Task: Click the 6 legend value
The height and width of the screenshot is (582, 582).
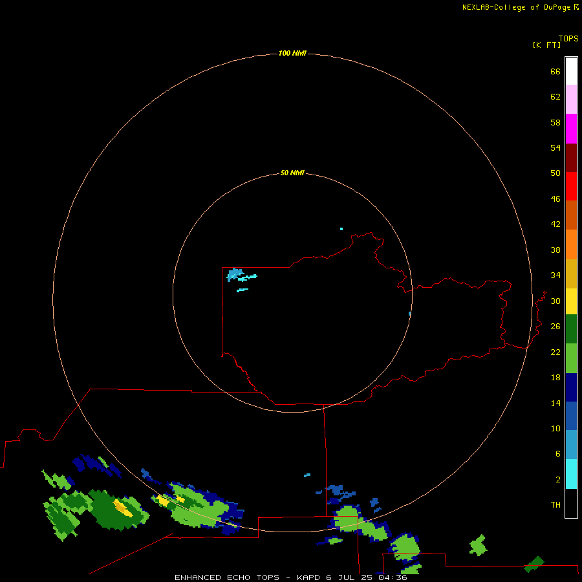Action: (x=558, y=453)
